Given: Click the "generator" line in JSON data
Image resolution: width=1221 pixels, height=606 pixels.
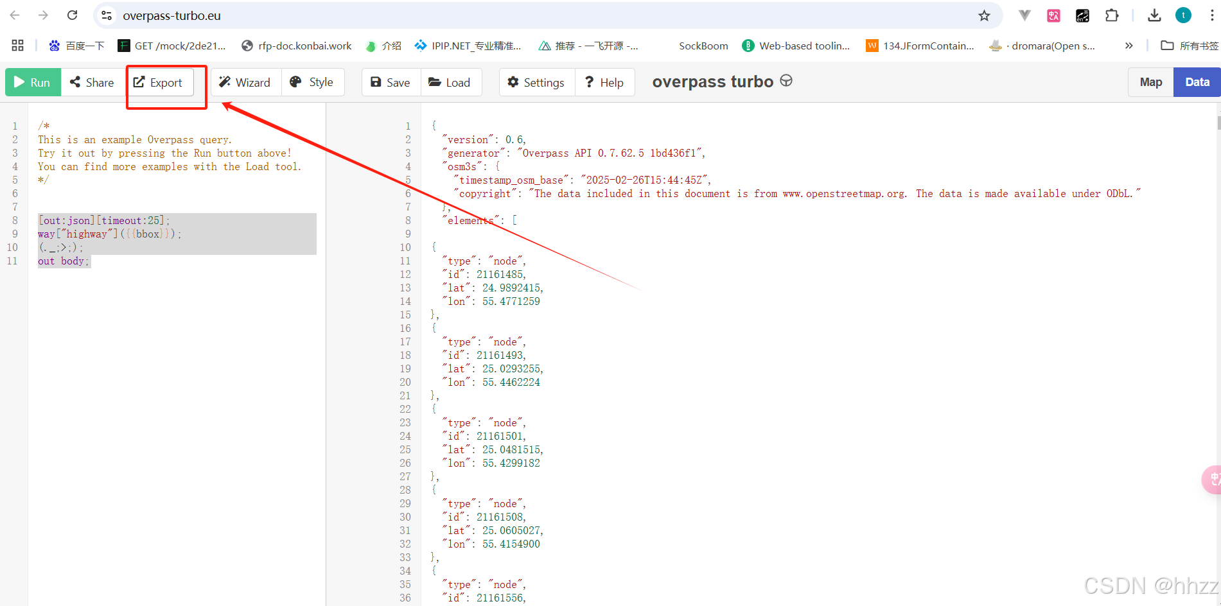Looking at the screenshot, I should (x=574, y=153).
